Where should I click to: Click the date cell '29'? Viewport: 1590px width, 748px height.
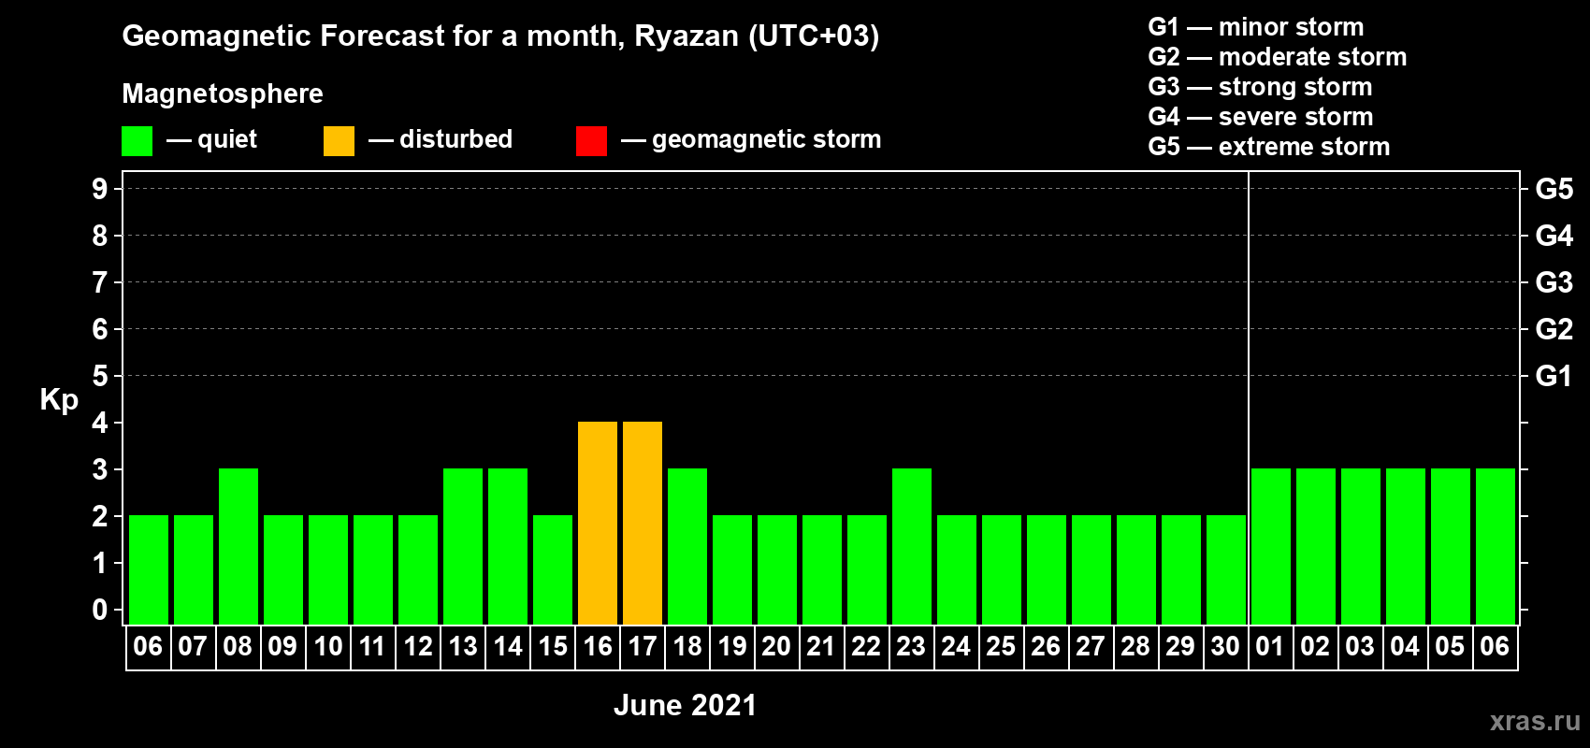1180,647
